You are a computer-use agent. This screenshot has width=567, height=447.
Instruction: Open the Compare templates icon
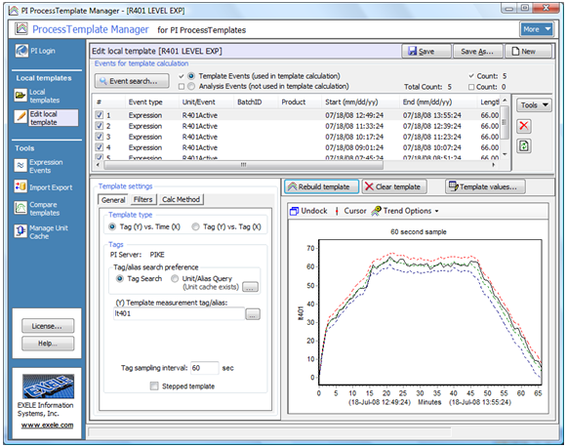20,208
